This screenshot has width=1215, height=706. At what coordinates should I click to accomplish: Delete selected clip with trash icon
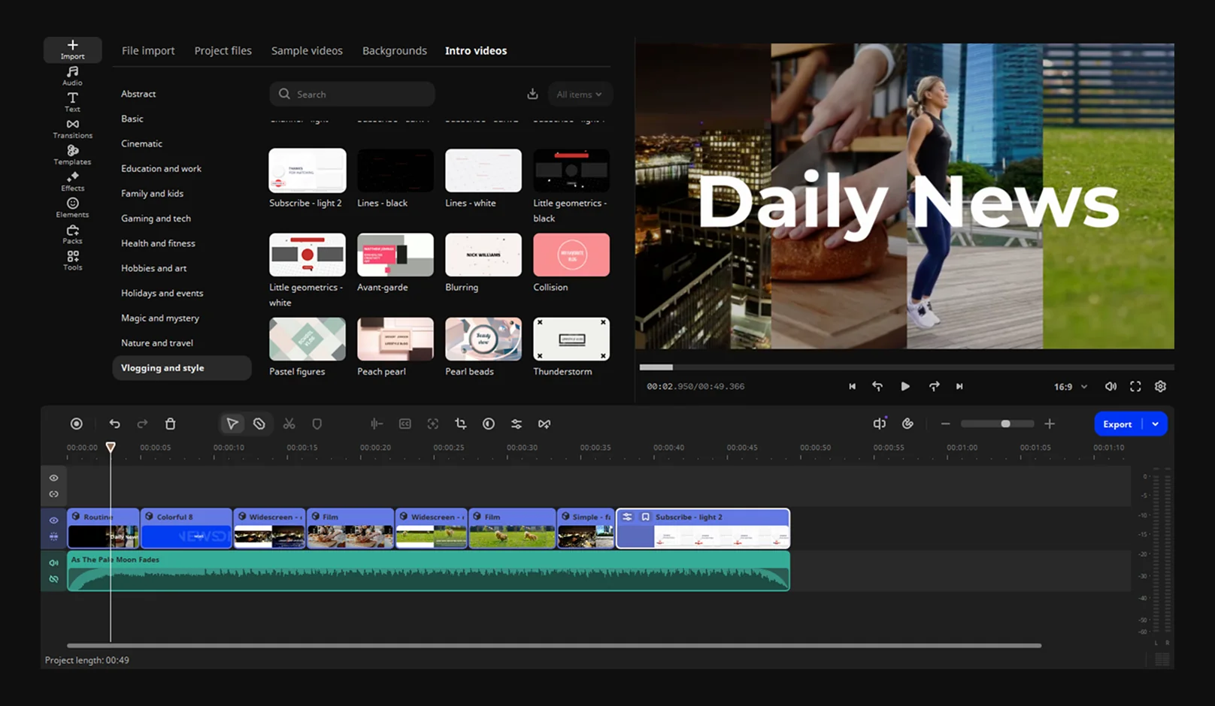171,424
